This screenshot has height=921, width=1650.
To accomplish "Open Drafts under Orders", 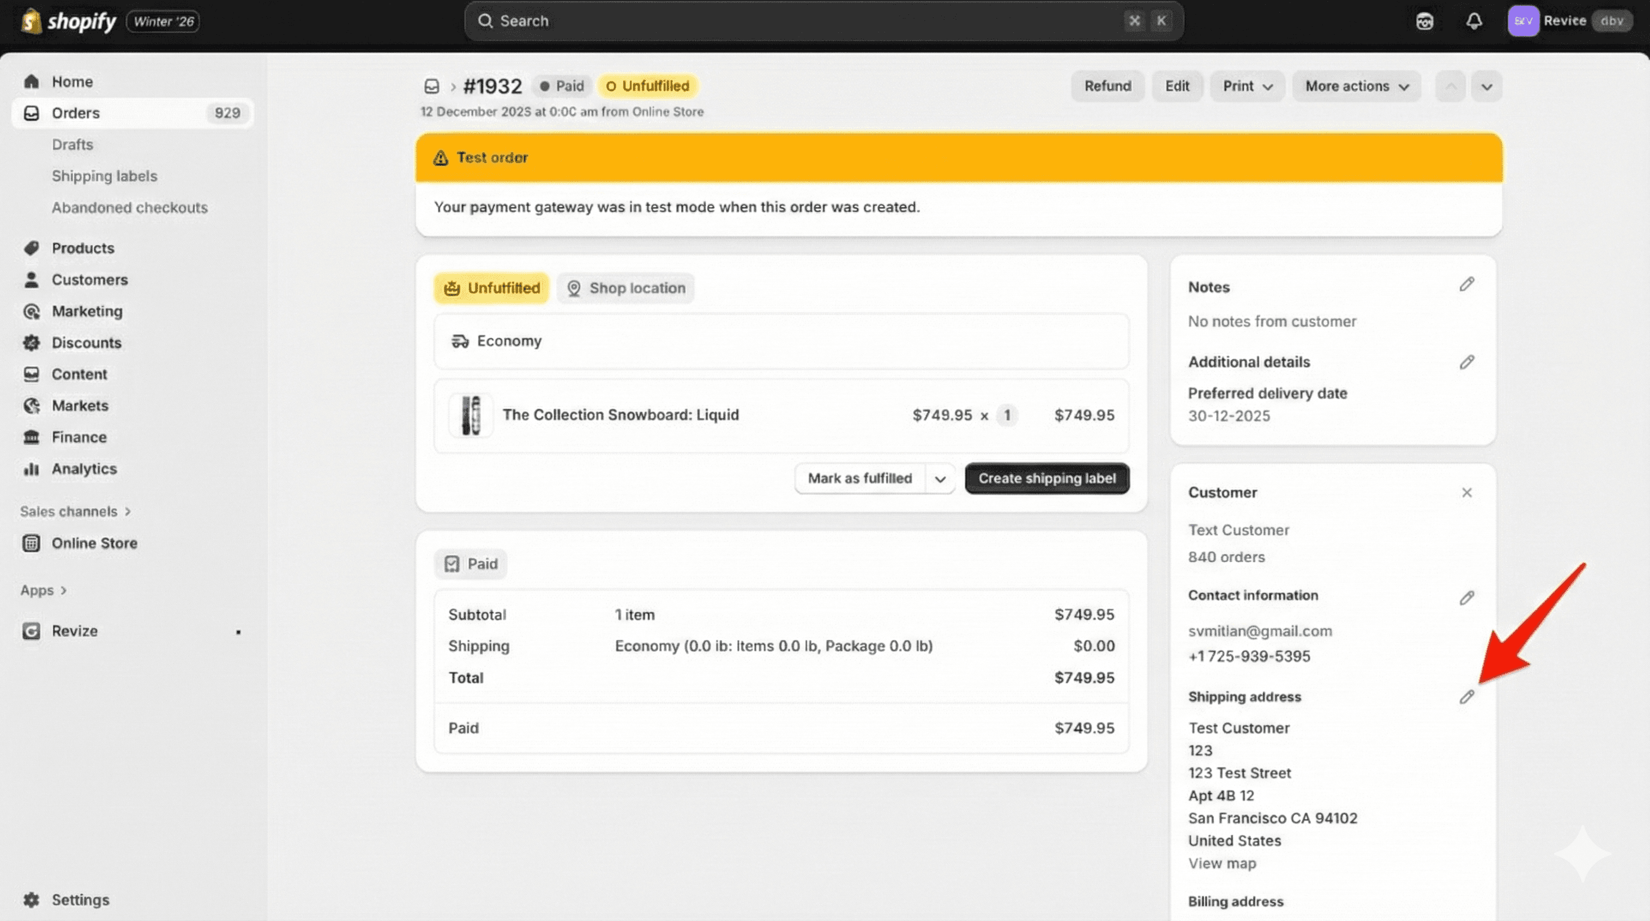I will coord(72,145).
